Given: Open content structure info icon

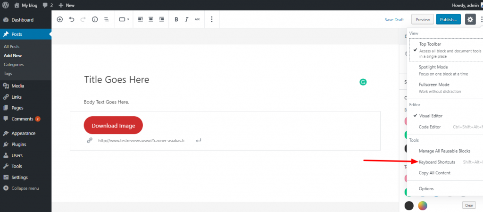Looking at the screenshot, I should (x=95, y=19).
